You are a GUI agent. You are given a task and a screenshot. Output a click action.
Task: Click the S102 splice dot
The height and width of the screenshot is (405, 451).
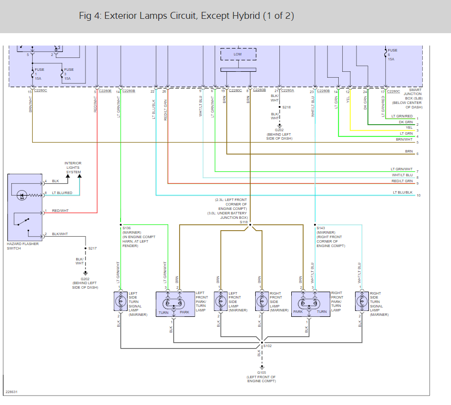tap(262, 343)
